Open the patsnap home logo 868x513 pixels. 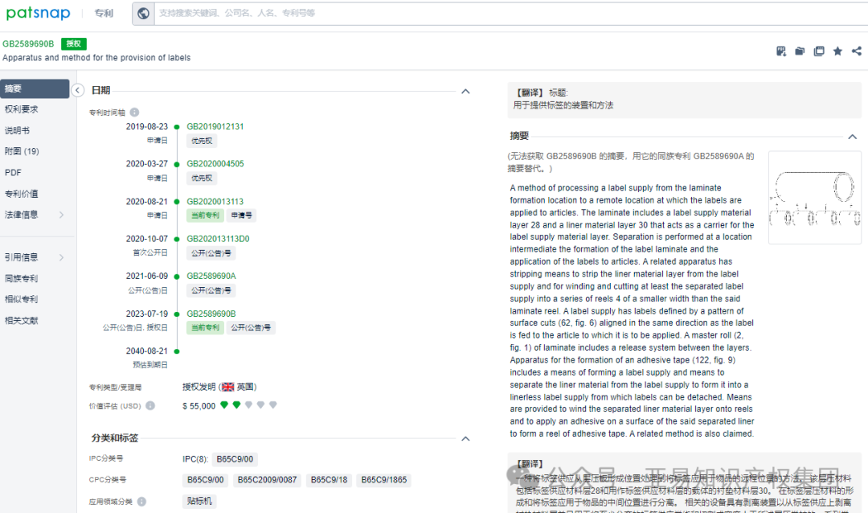pyautogui.click(x=38, y=13)
